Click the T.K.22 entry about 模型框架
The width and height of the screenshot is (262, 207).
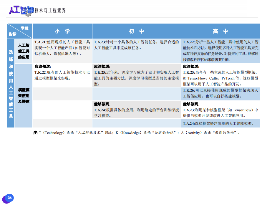[x=62, y=75]
